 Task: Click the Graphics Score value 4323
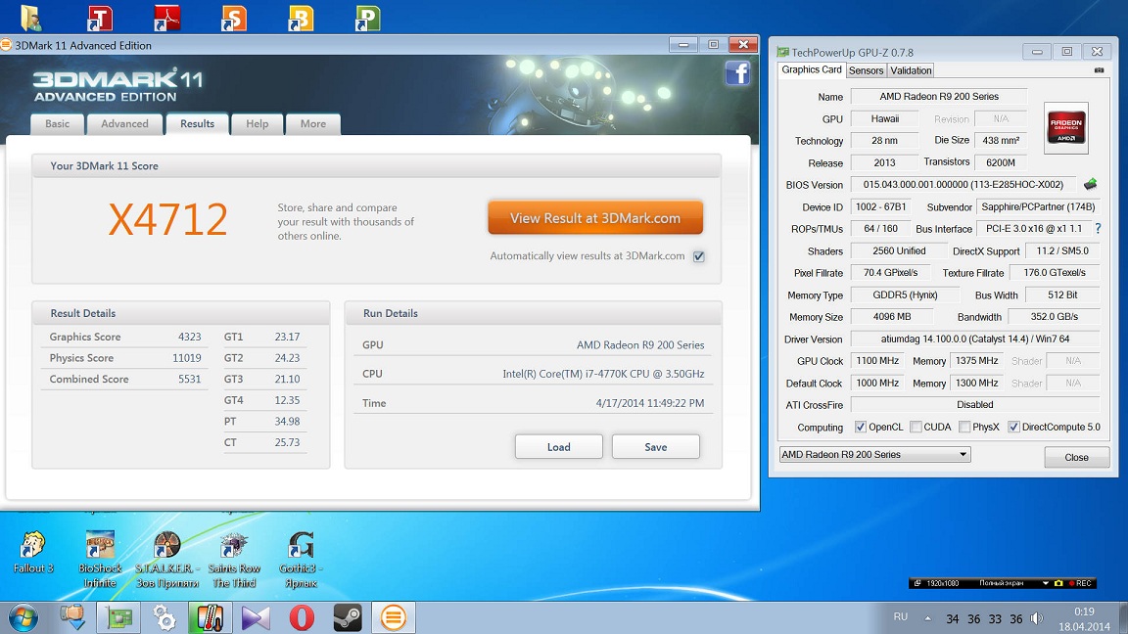[189, 337]
